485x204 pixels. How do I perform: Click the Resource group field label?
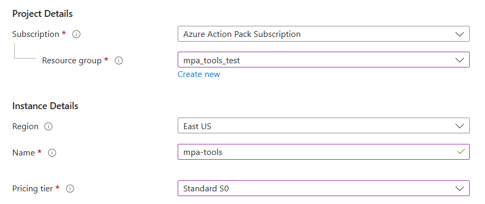tap(72, 61)
